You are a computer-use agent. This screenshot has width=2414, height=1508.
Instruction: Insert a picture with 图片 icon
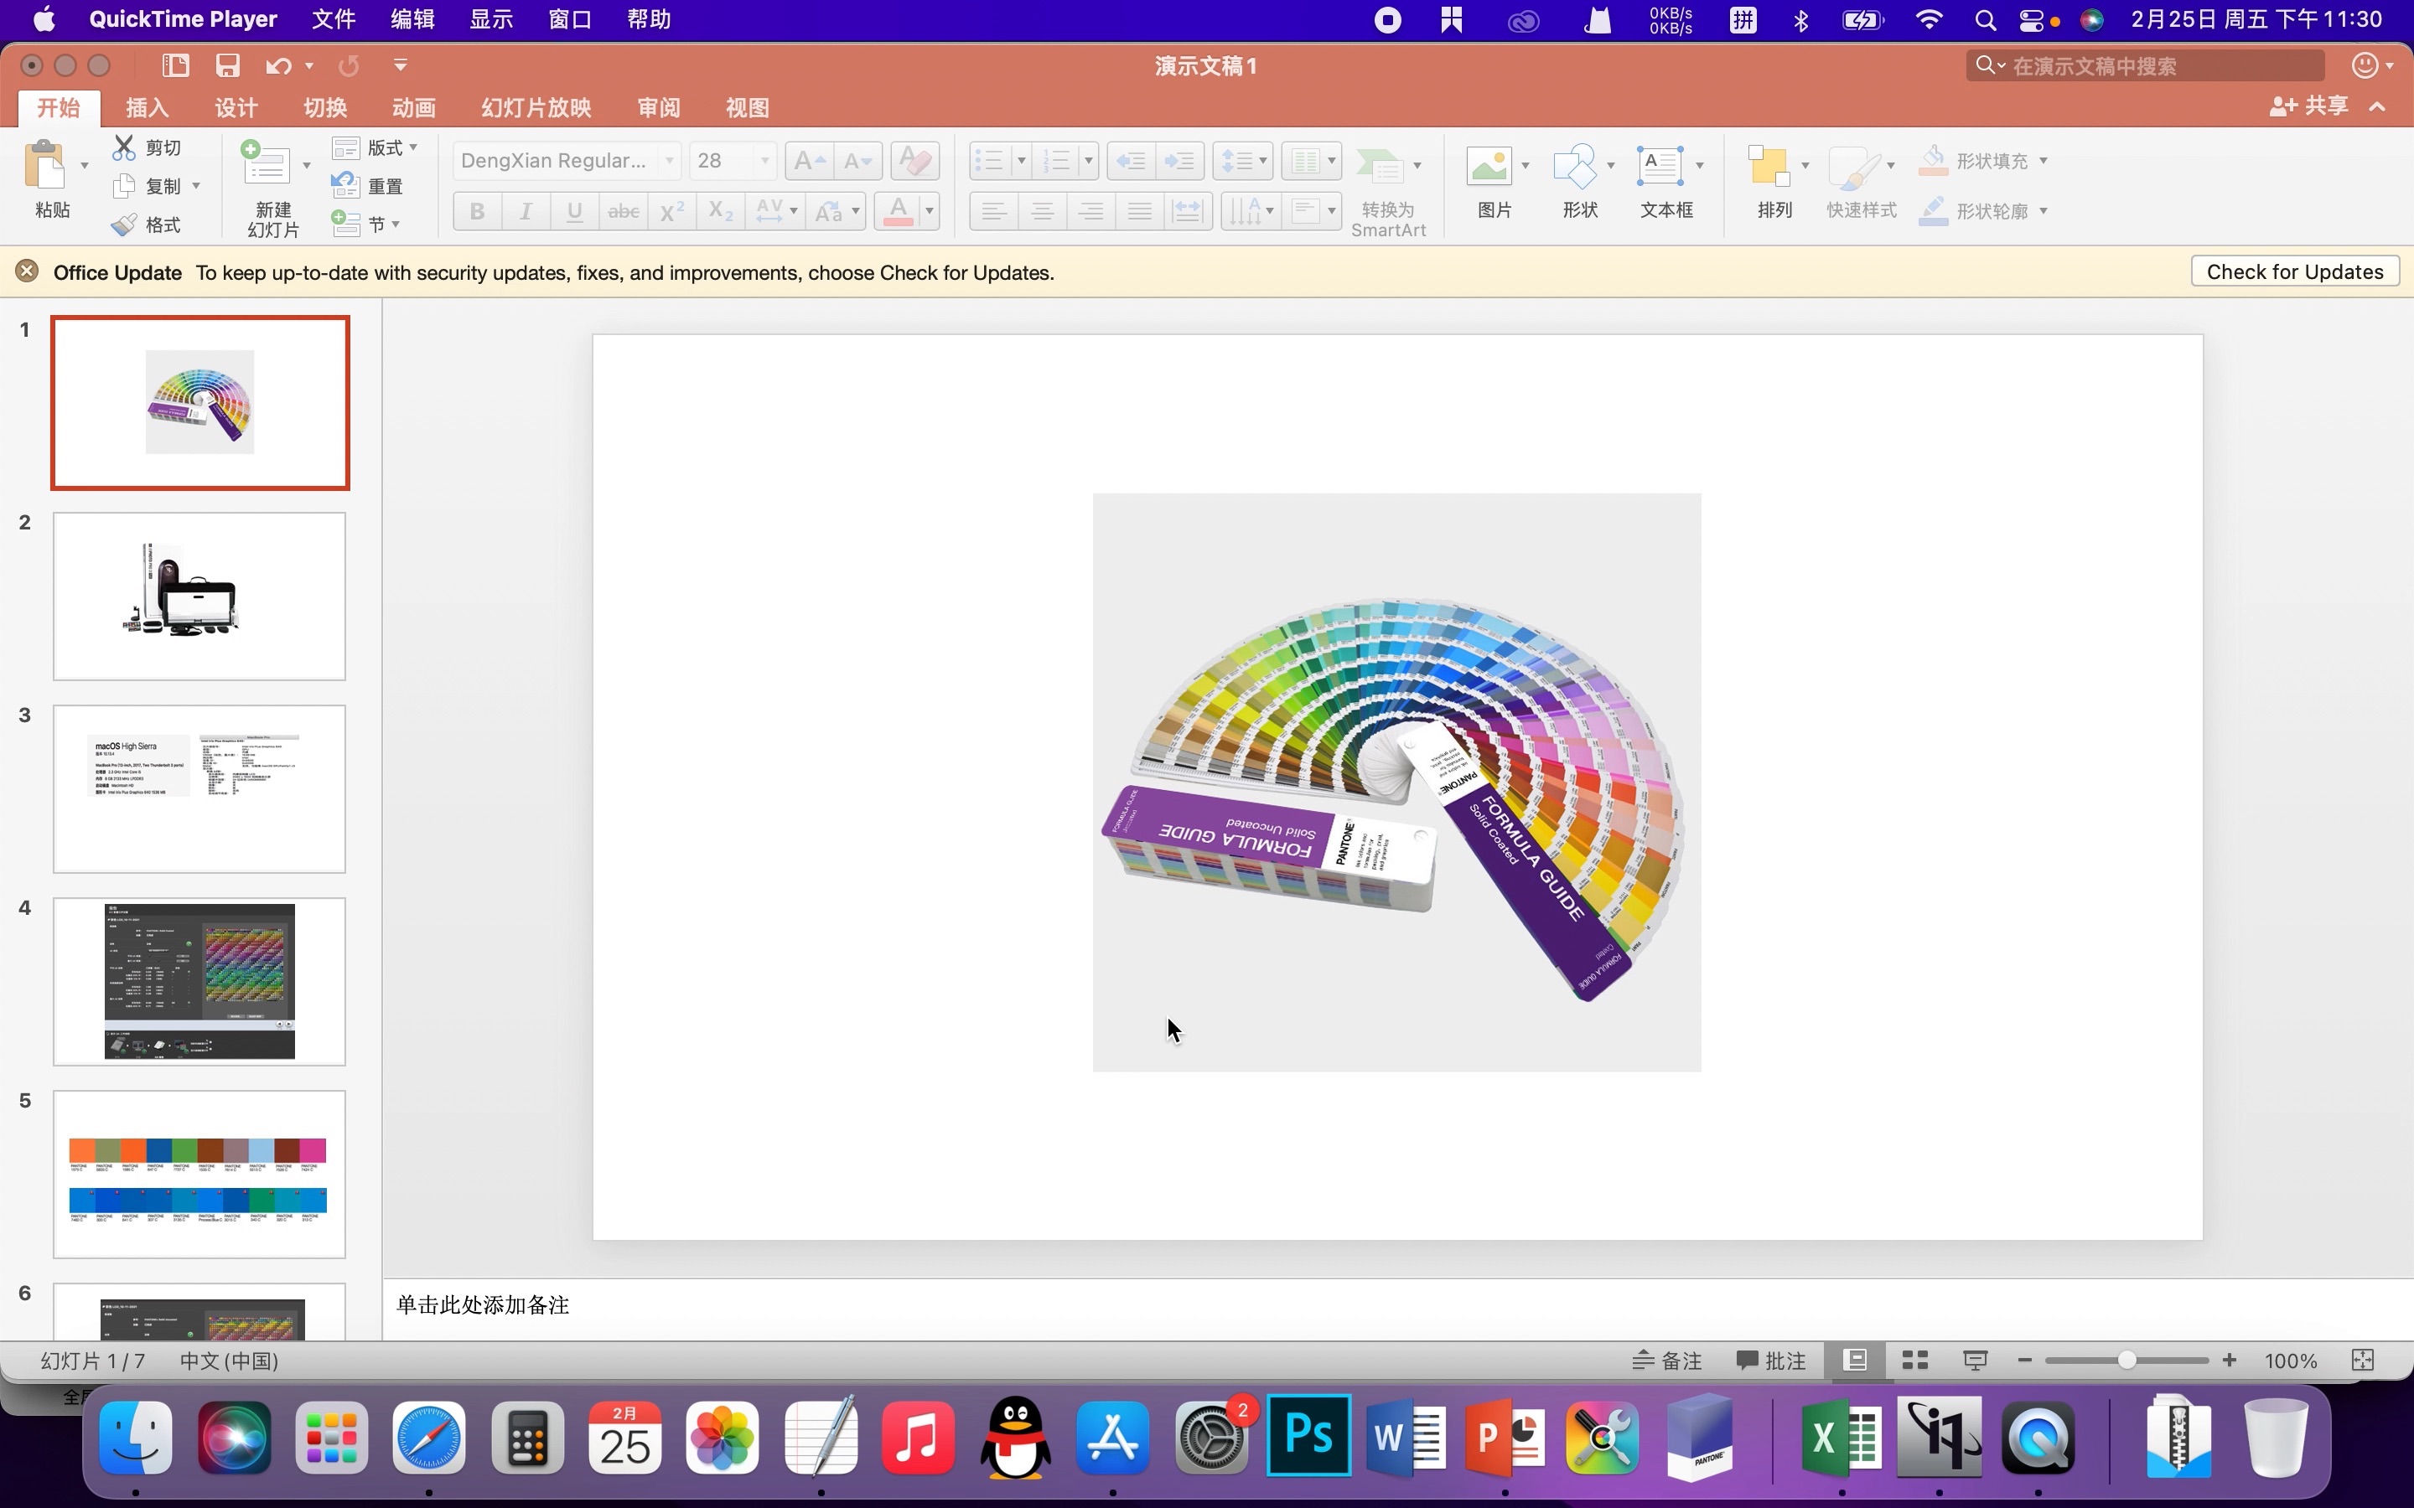tap(1489, 167)
